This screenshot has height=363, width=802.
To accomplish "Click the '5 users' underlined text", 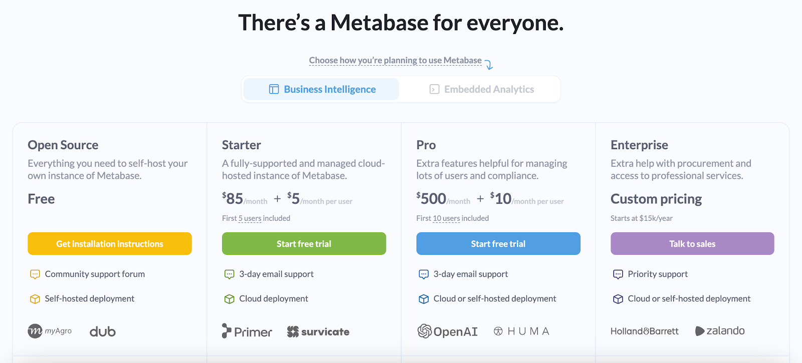I will [250, 218].
